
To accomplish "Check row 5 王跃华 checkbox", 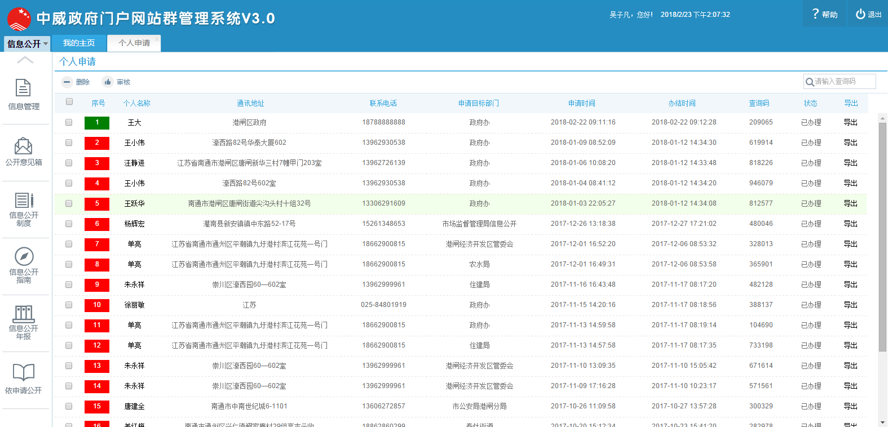I will (69, 203).
